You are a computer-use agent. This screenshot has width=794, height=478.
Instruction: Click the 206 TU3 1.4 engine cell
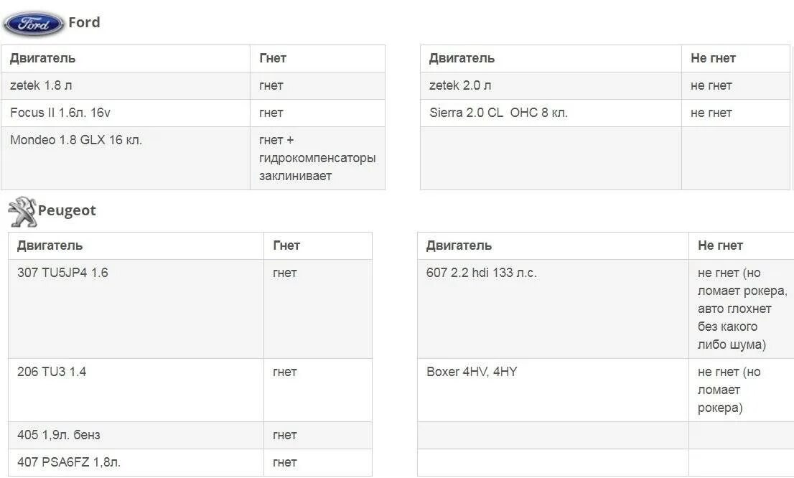(x=136, y=390)
